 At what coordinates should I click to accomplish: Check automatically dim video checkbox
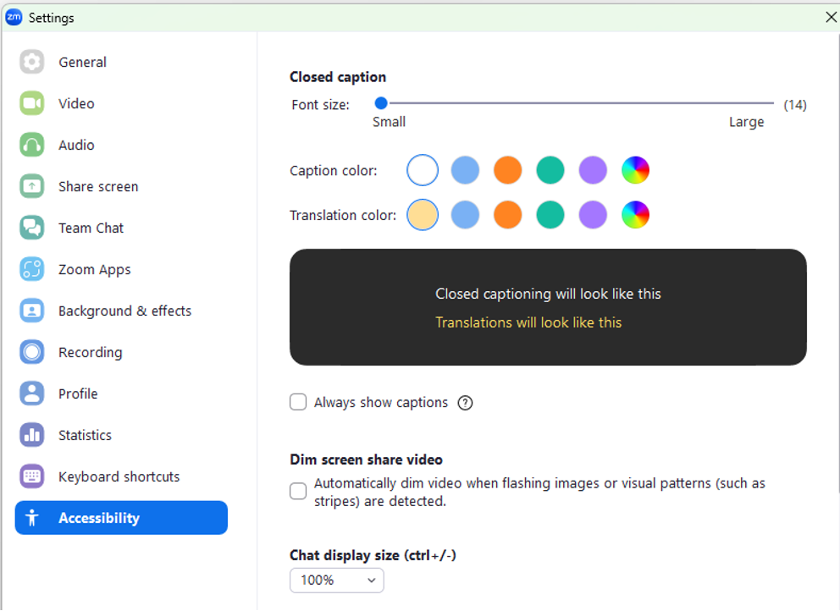(x=298, y=491)
